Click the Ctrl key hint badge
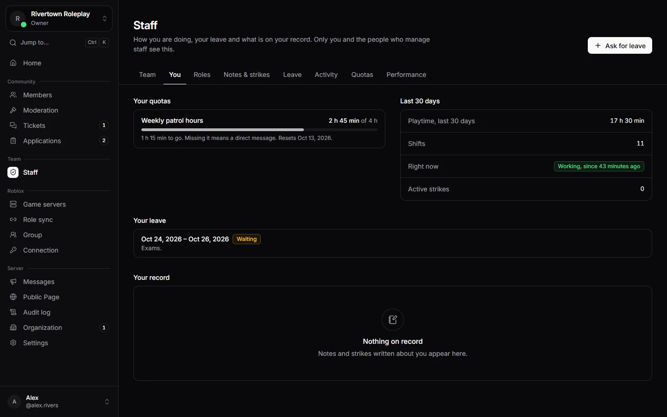Image resolution: width=667 pixels, height=417 pixels. pyautogui.click(x=92, y=43)
